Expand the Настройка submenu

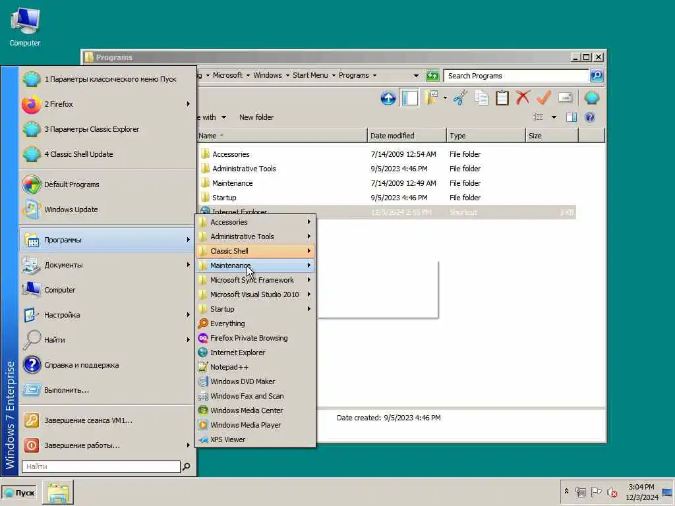[x=107, y=315]
